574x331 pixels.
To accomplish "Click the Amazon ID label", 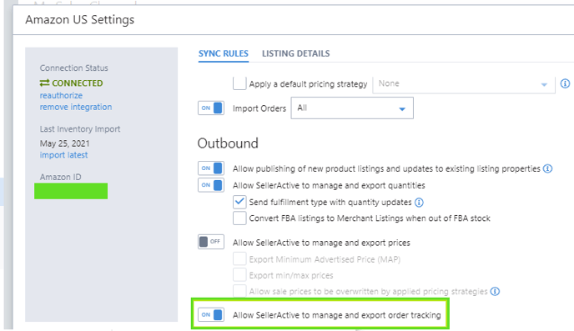I will click(60, 177).
